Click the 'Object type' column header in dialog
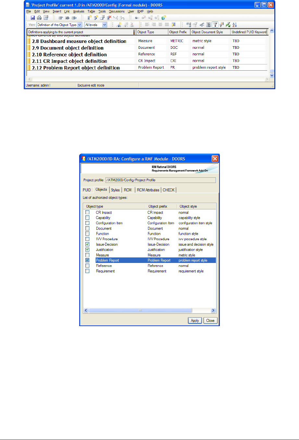This screenshot has height=440, width=299. pyautogui.click(x=115, y=206)
